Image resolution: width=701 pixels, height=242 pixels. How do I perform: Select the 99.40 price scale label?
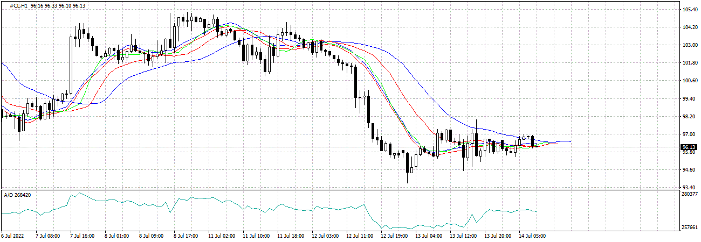point(688,98)
